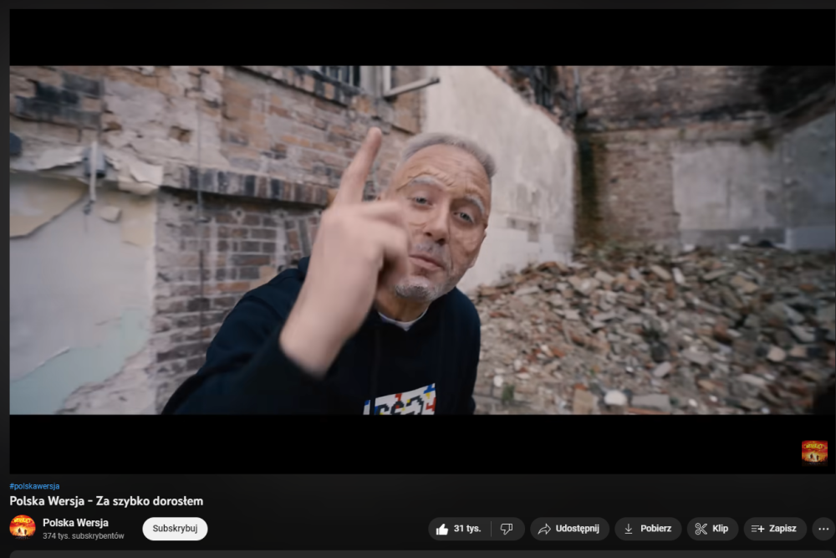This screenshot has width=836, height=558.
Task: Like the video with thumbs up
Action: 459,529
